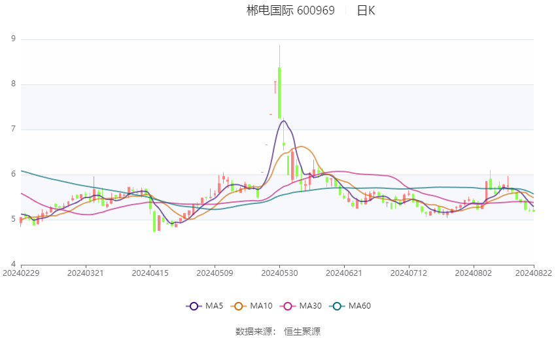Click the x-axis date label 20240802
Image resolution: width=556 pixels, height=338 pixels.
(474, 273)
